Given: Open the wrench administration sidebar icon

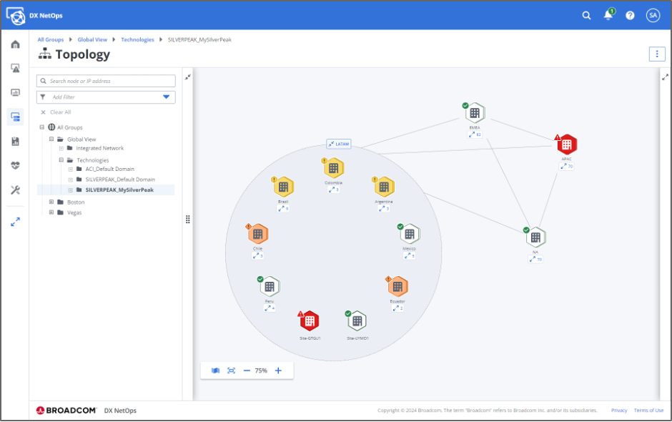Looking at the screenshot, I should click(15, 190).
